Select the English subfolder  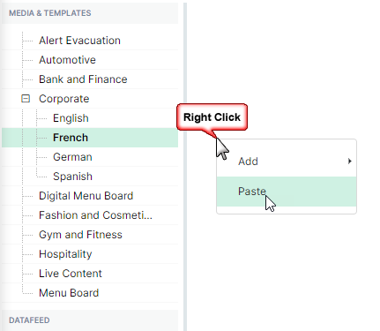[71, 118]
